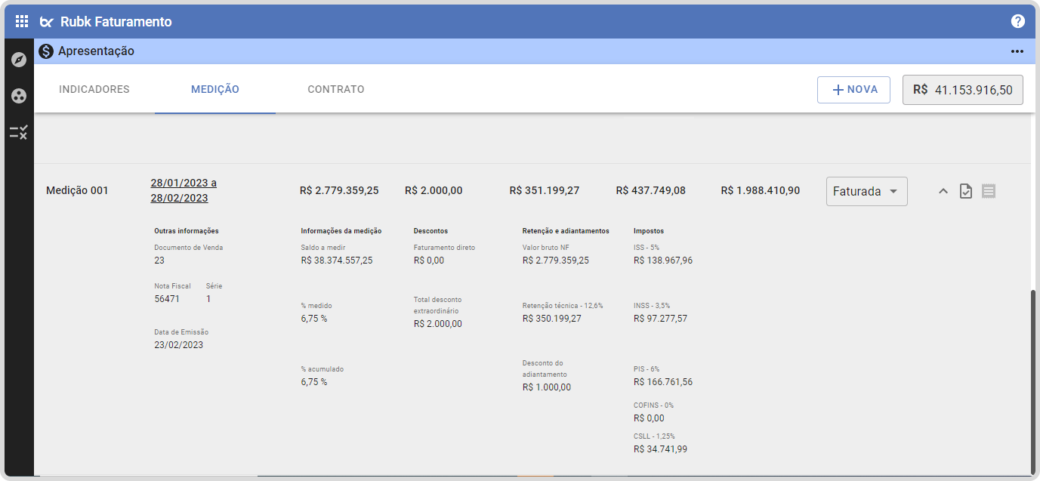Click the R$ 351.199,27 value
The image size is (1040, 481).
[x=545, y=190]
